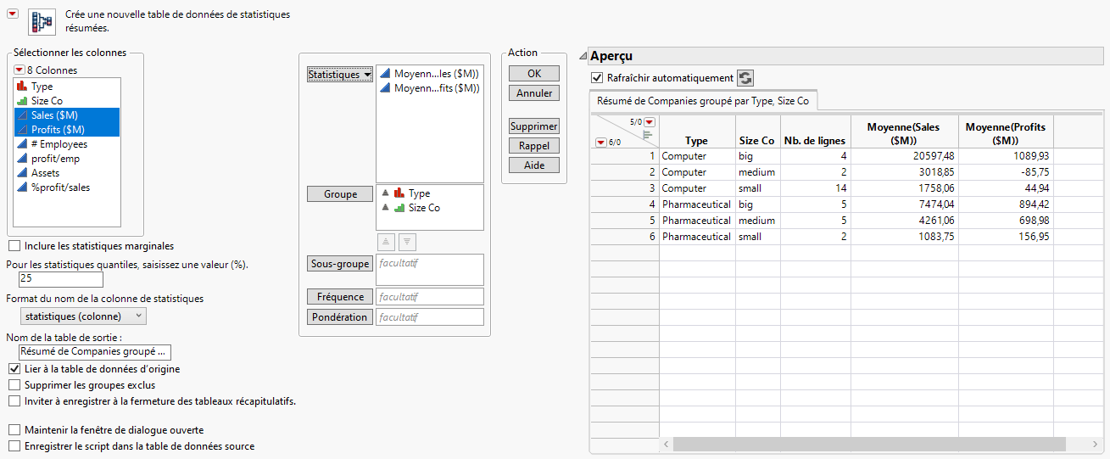
Task: Open the columns red triangle menu labeled 5/0
Action: pos(650,122)
